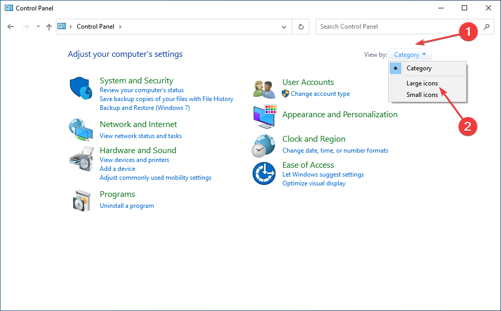Viewport: 501px width, 311px height.
Task: Choose Large icons view option
Action: (427, 83)
